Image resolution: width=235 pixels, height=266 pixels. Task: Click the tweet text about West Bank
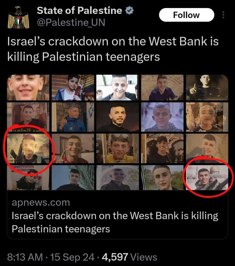coord(113,49)
